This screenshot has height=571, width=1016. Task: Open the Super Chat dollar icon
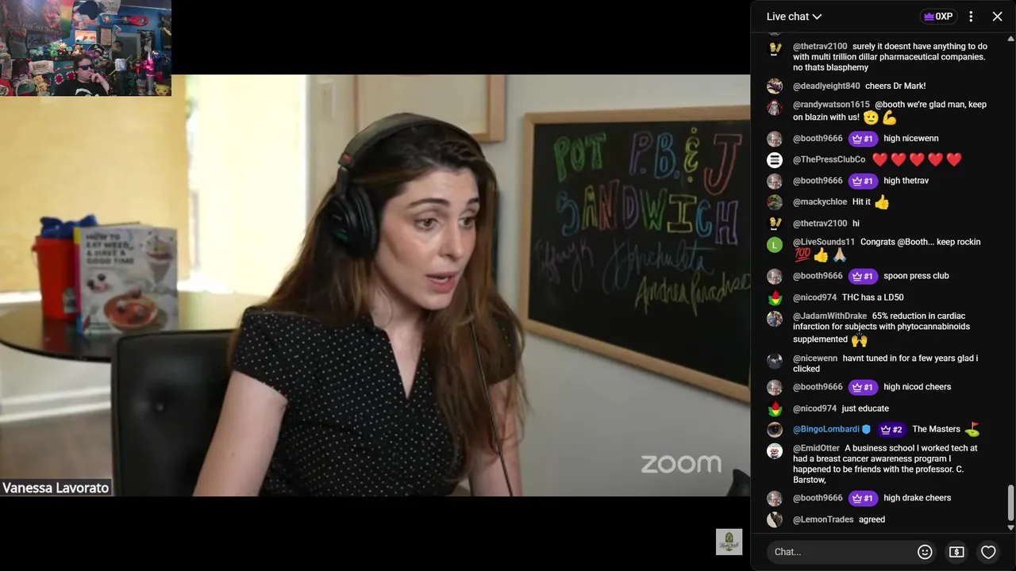pos(956,552)
